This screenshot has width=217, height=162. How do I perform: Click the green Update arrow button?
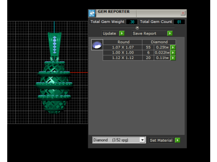(122, 33)
